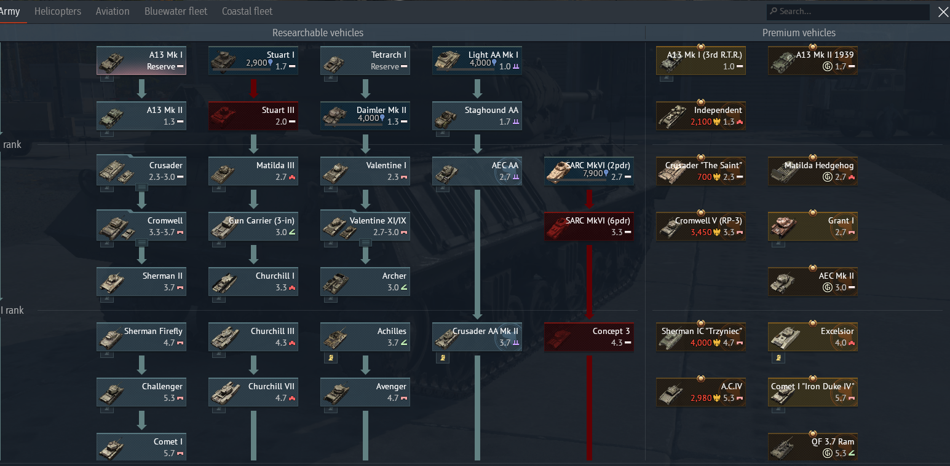Viewport: 950px width, 466px height.
Task: Select premium Crusader "The Saint"
Action: coord(701,171)
